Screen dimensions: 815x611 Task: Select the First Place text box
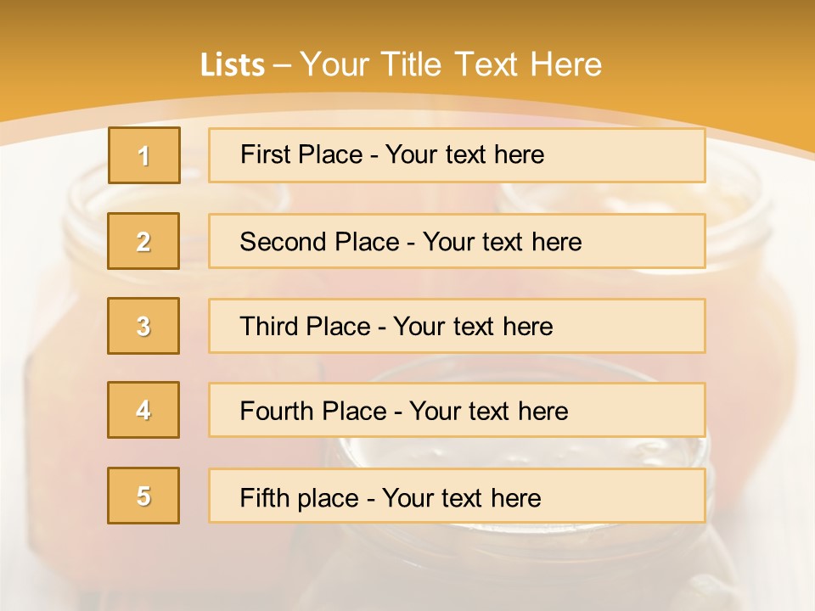tap(457, 155)
